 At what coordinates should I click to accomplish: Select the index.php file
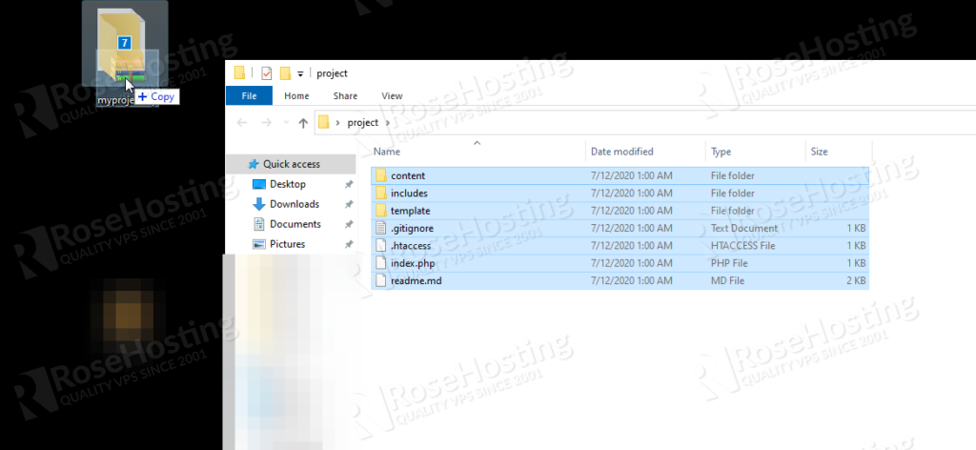pos(620,262)
